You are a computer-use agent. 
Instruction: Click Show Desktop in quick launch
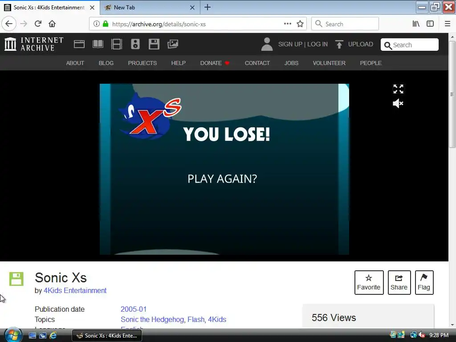(32, 336)
